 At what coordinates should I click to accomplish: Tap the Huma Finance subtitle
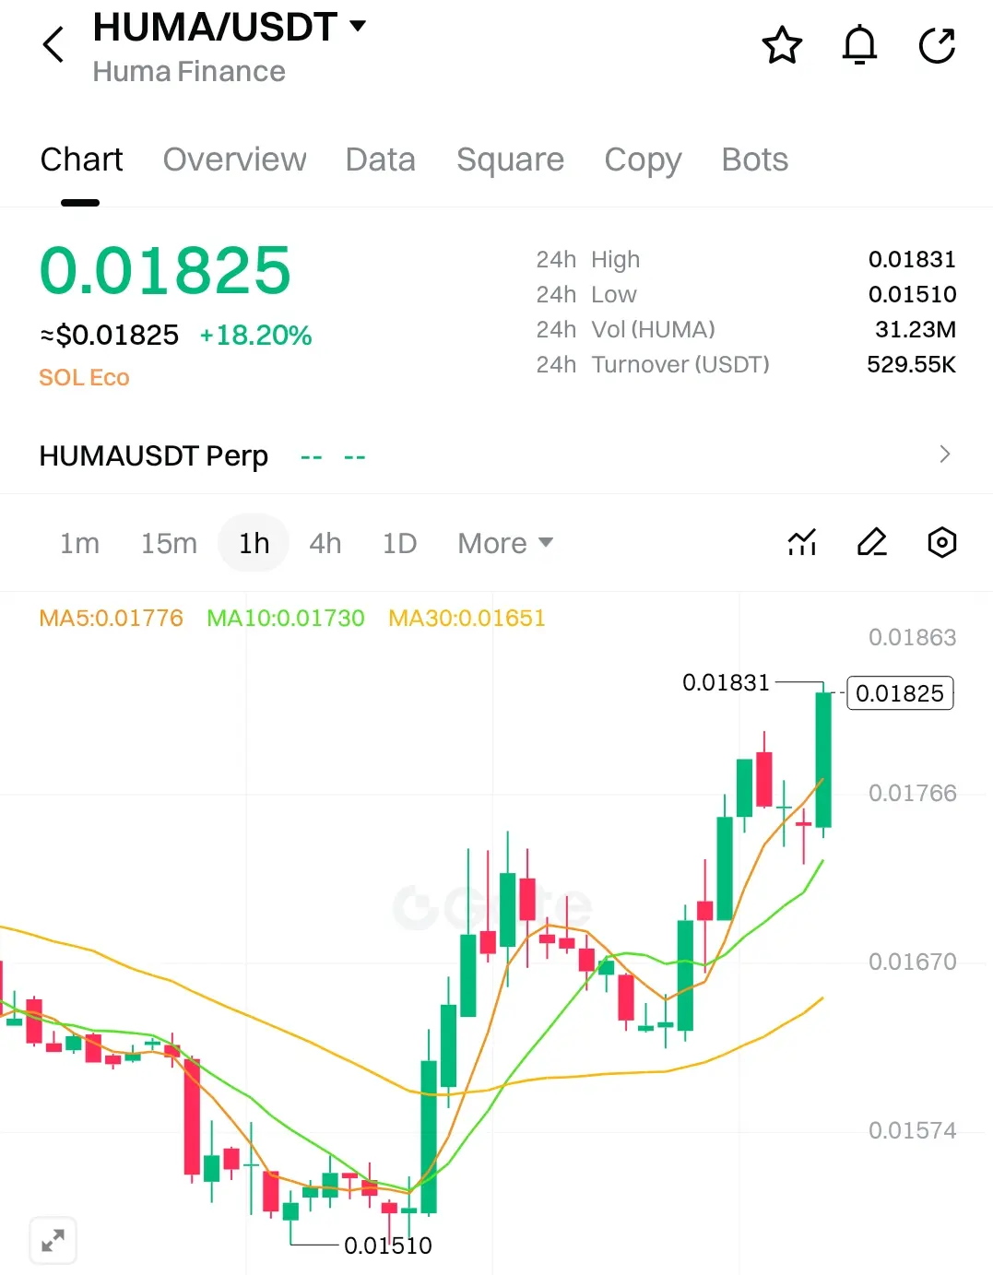click(x=189, y=71)
